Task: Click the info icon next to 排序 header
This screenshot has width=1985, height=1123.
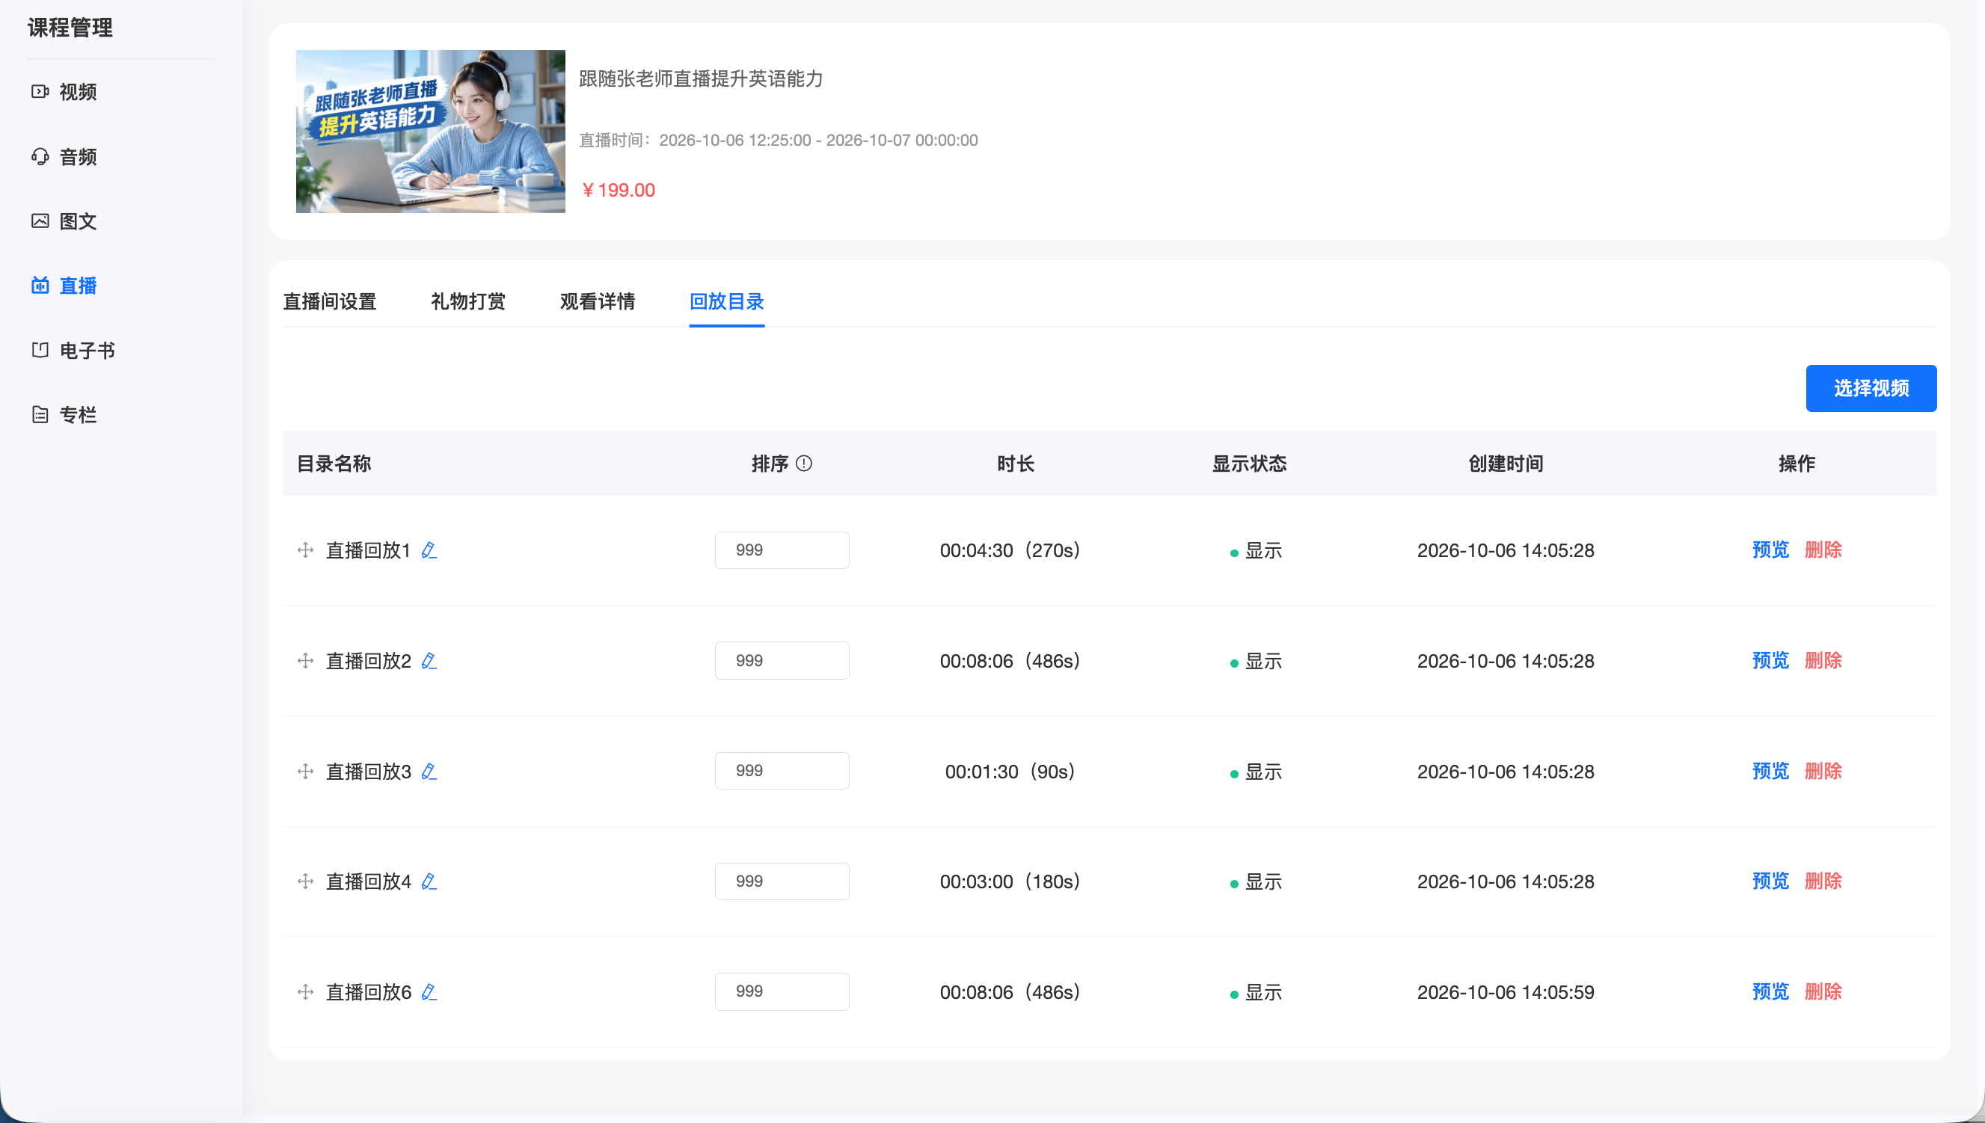Action: [x=804, y=463]
